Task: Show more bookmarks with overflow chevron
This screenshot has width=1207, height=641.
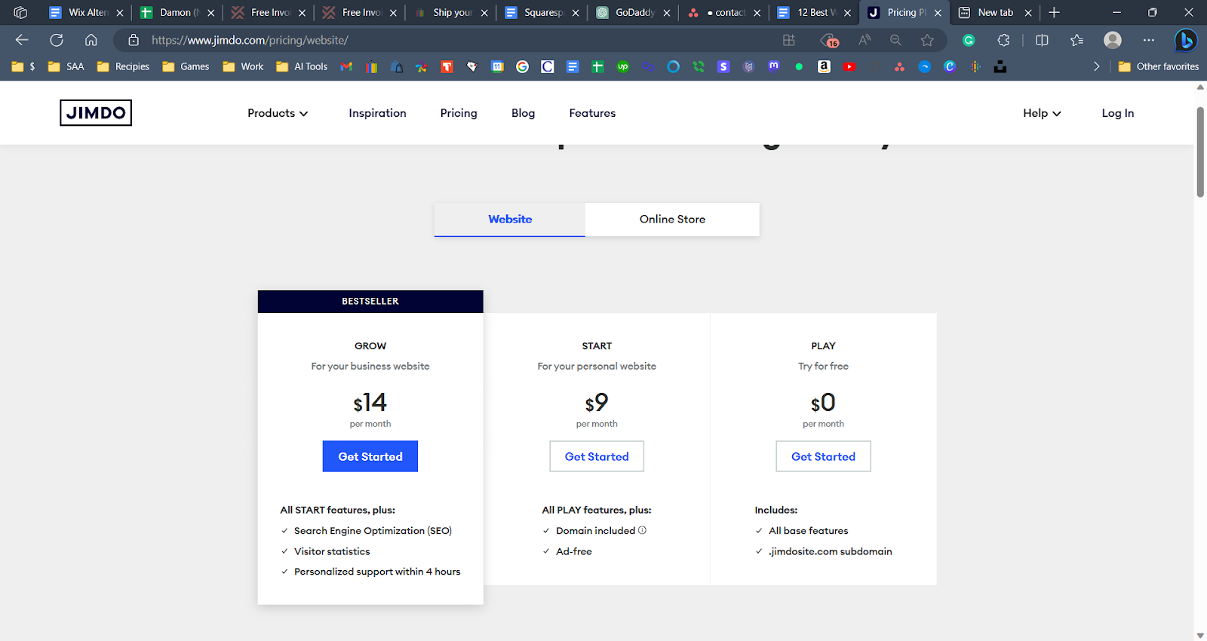Action: pyautogui.click(x=1096, y=66)
